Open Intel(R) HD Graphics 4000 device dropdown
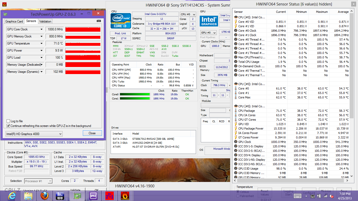 pos(34,134)
